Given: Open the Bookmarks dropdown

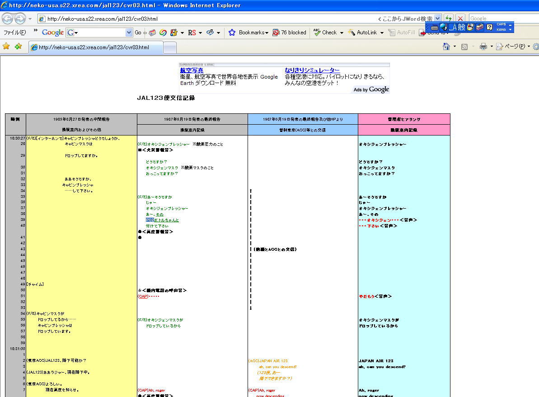Looking at the screenshot, I should (x=267, y=33).
